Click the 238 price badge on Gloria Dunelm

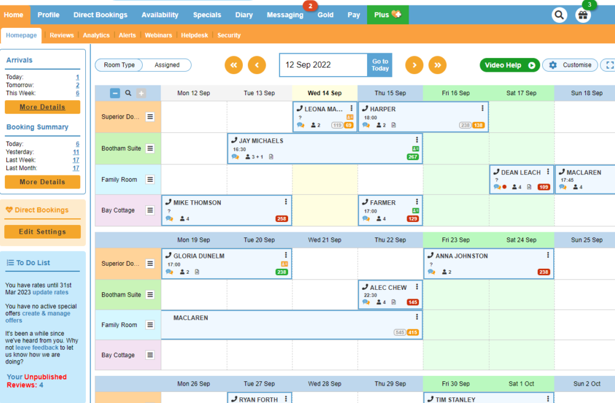282,272
